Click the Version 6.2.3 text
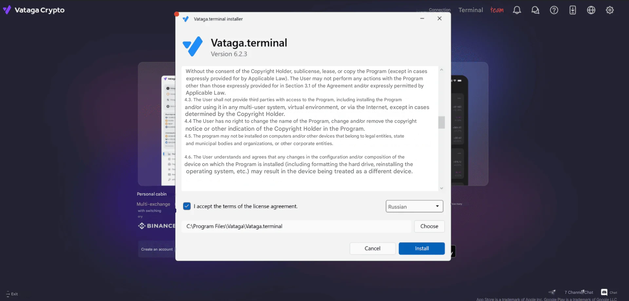The image size is (629, 301). pyautogui.click(x=229, y=54)
